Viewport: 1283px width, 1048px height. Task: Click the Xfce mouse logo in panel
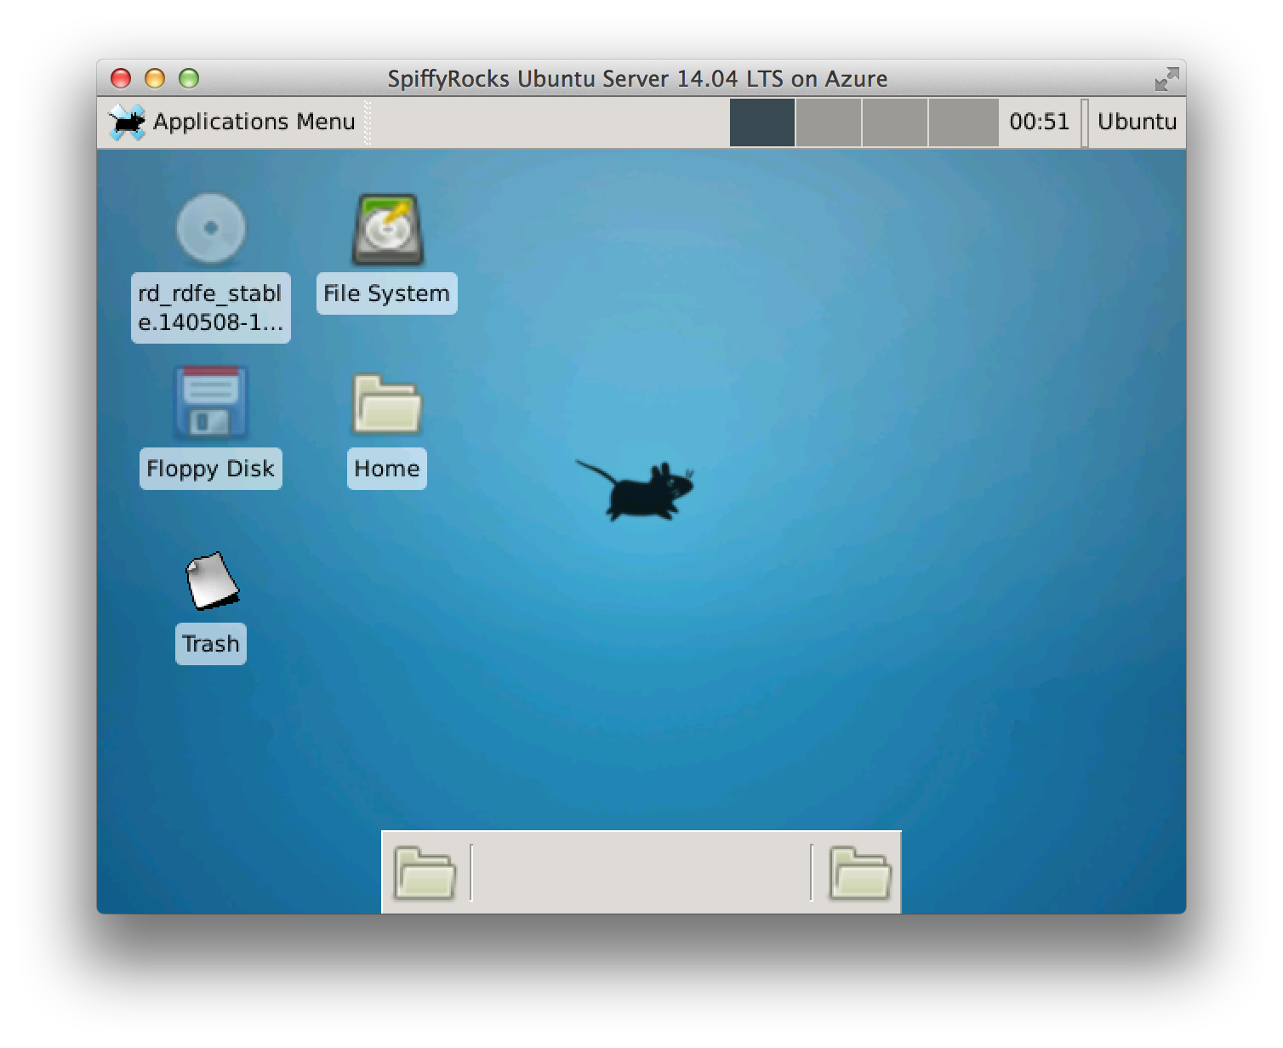(x=128, y=122)
